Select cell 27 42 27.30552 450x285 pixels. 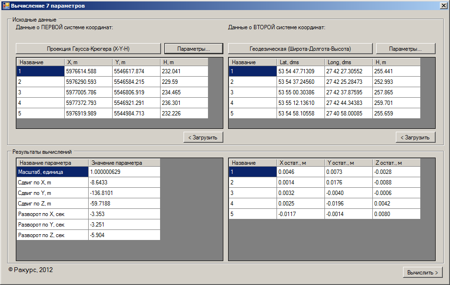point(349,71)
